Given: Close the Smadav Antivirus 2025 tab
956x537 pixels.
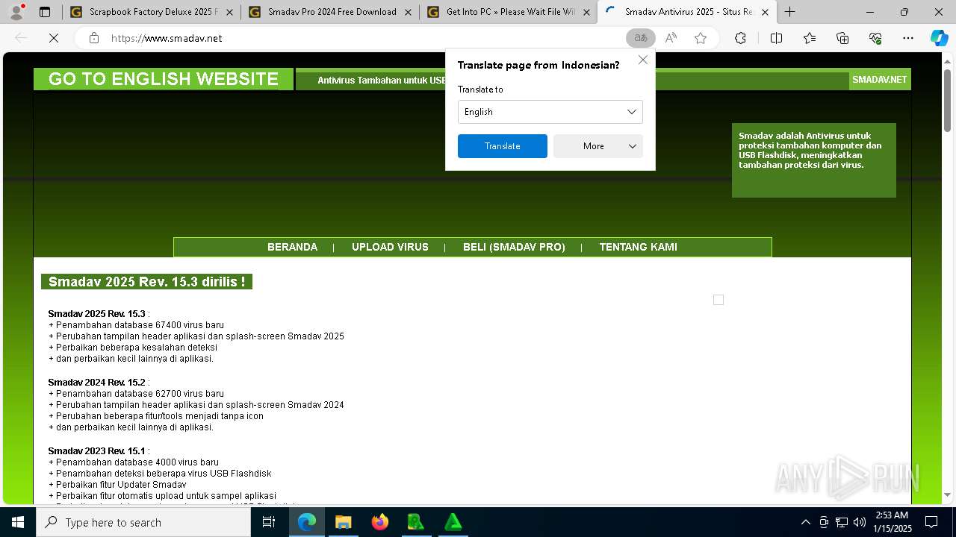Looking at the screenshot, I should pos(765,12).
